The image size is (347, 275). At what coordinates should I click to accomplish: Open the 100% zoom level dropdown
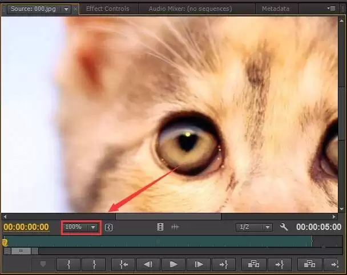click(81, 227)
